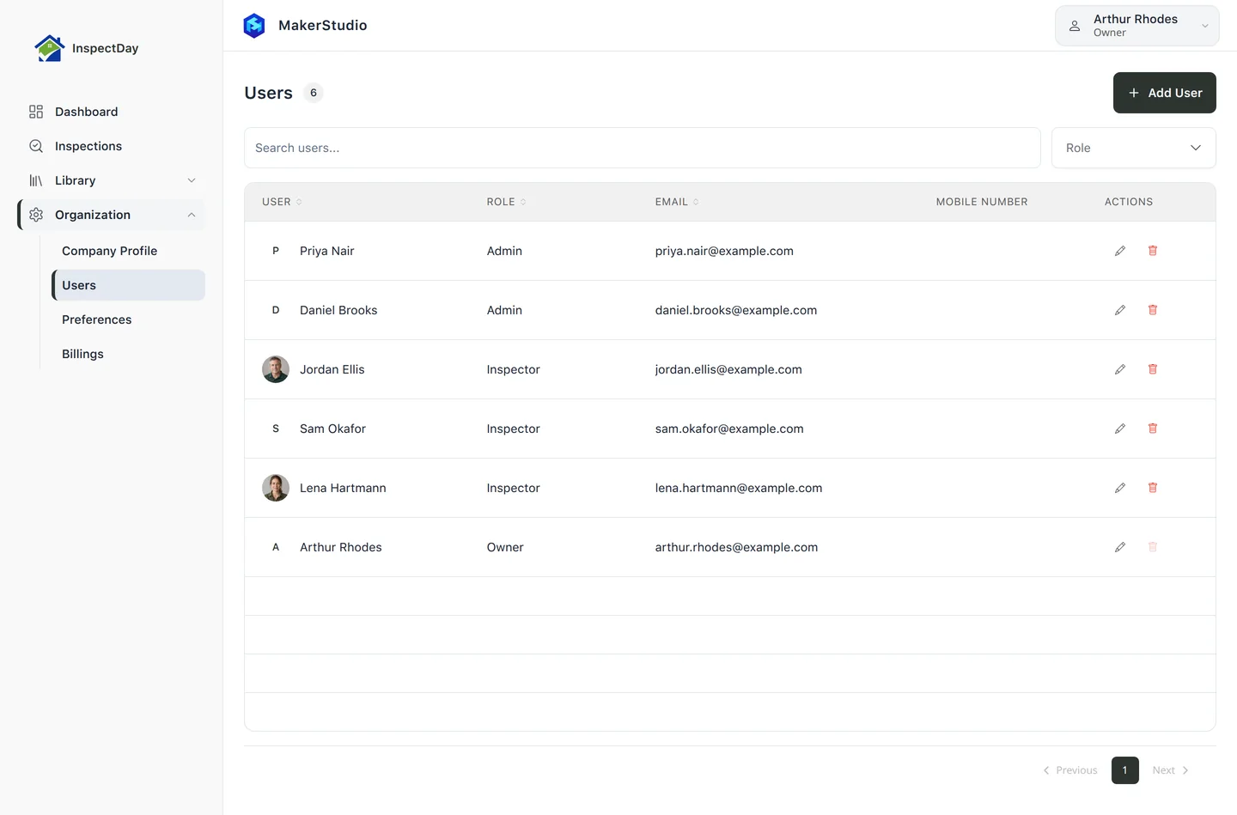Click the email jordan.ellis@example.com
This screenshot has width=1237, height=815.
tap(728, 369)
